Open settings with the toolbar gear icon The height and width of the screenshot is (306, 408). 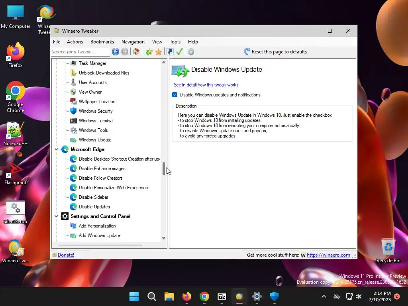coord(191,51)
